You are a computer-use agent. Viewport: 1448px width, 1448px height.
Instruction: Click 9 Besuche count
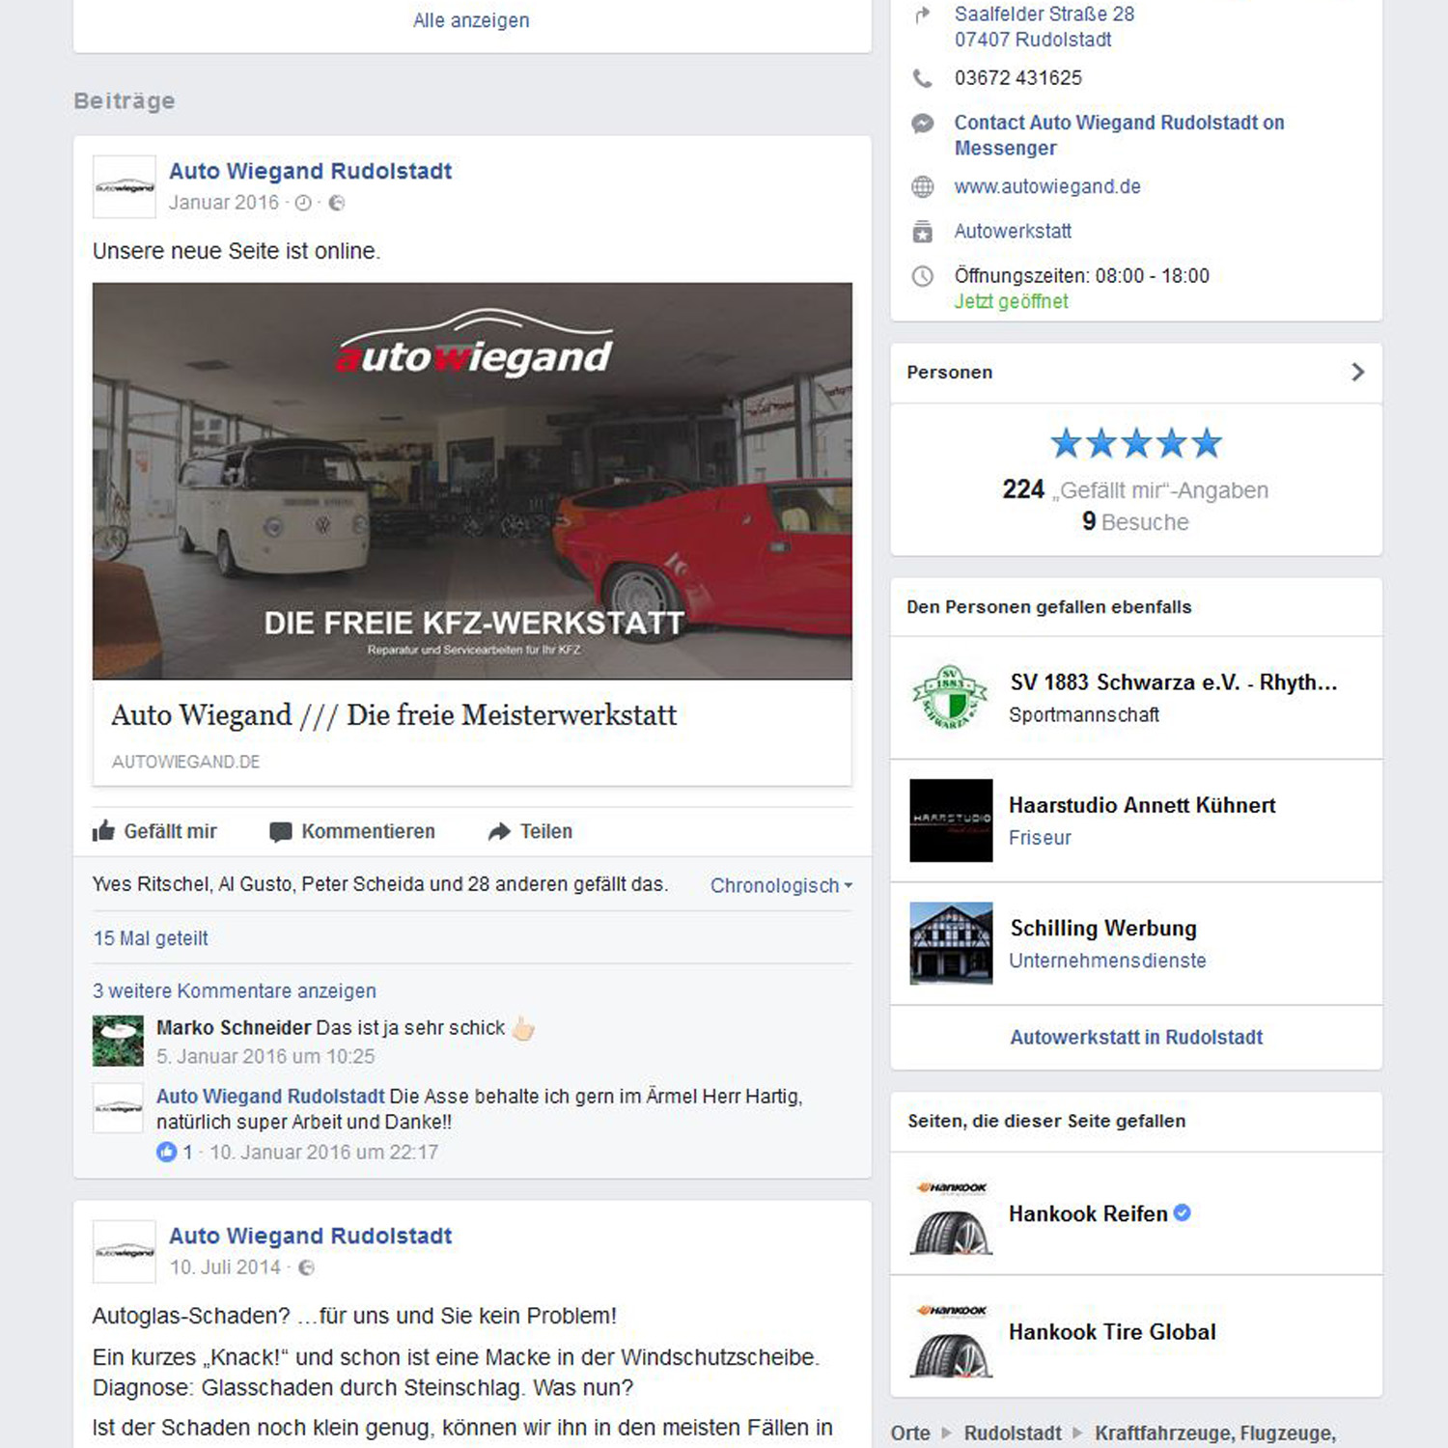point(1135,522)
